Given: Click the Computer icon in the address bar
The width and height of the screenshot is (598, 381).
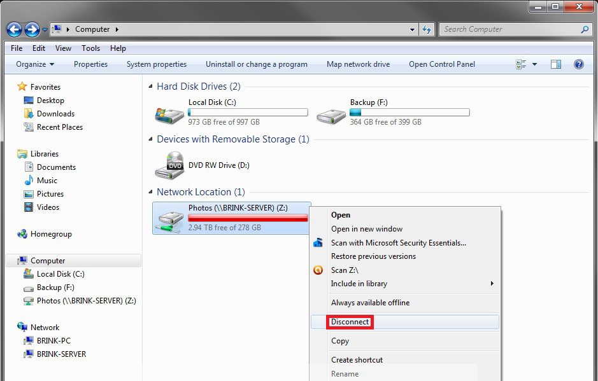Looking at the screenshot, I should click(57, 29).
